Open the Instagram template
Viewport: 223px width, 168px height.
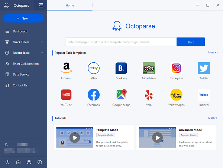click(x=176, y=68)
